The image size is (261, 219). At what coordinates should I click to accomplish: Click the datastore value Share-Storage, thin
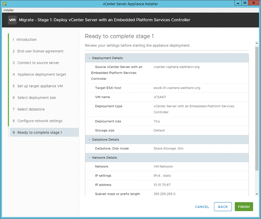[168, 149]
